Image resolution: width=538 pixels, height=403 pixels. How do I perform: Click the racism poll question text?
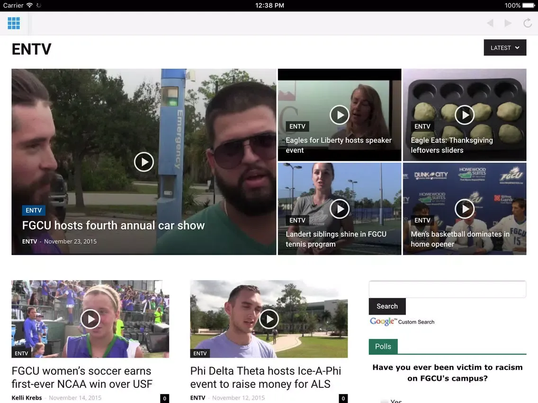[x=448, y=373]
